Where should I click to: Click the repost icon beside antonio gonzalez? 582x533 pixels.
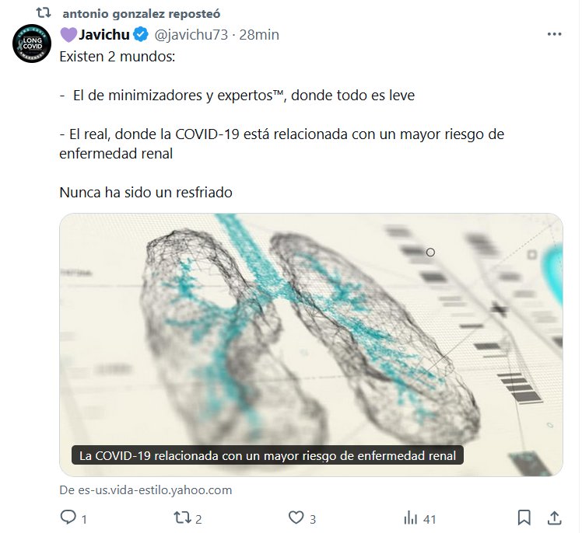44,13
